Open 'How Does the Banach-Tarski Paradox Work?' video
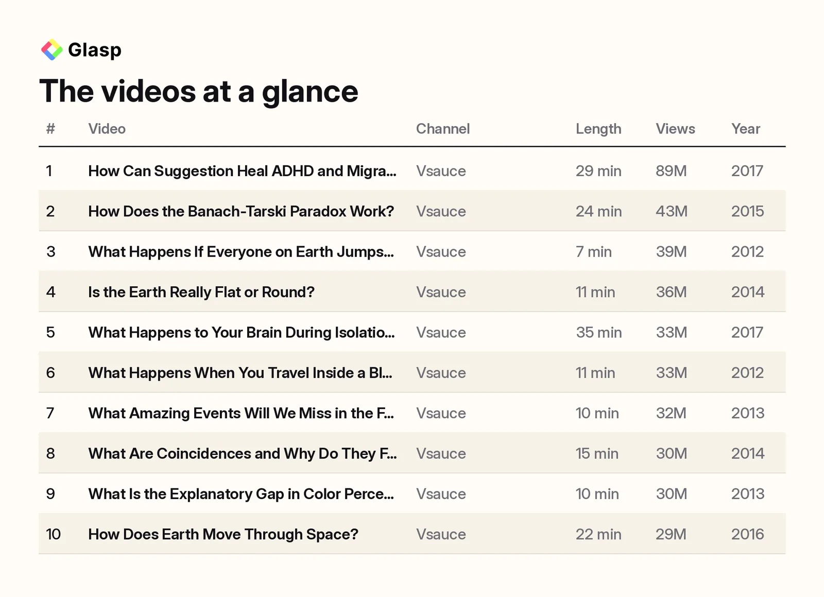The height and width of the screenshot is (597, 824). pos(241,211)
